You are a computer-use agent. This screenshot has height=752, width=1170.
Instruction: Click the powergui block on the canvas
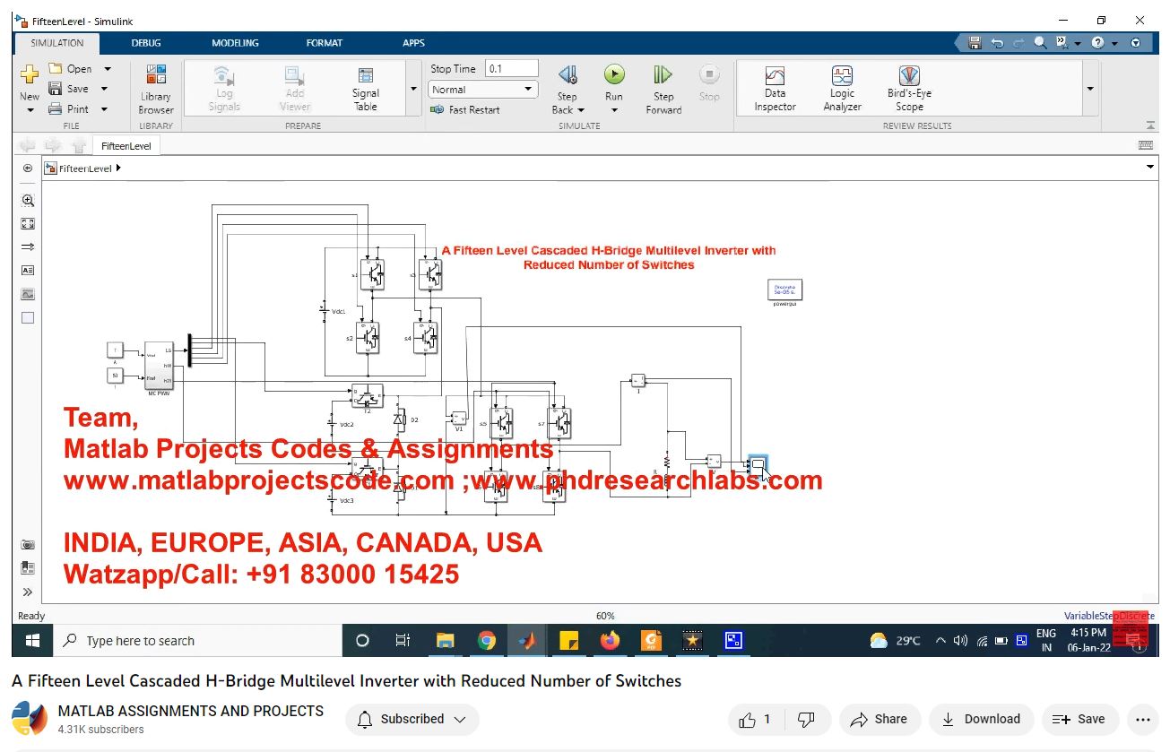[784, 290]
